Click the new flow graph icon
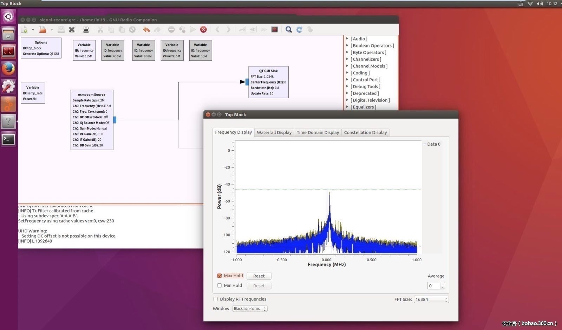562x330 pixels. click(x=24, y=29)
